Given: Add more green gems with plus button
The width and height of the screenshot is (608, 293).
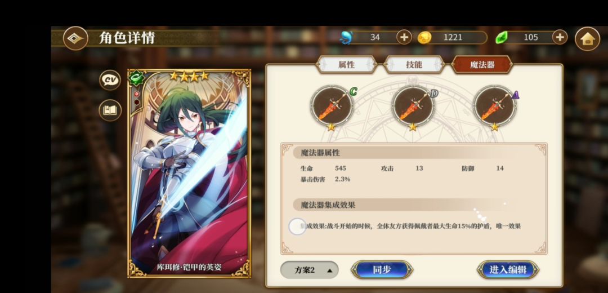Looking at the screenshot, I should (560, 37).
